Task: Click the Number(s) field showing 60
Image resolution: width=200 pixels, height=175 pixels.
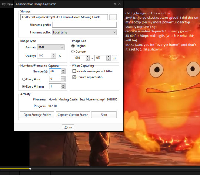Action: 55,71
